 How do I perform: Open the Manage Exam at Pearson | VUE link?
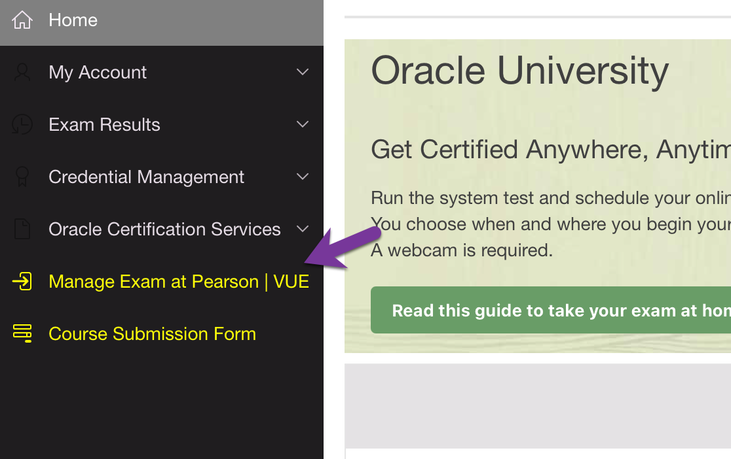179,282
